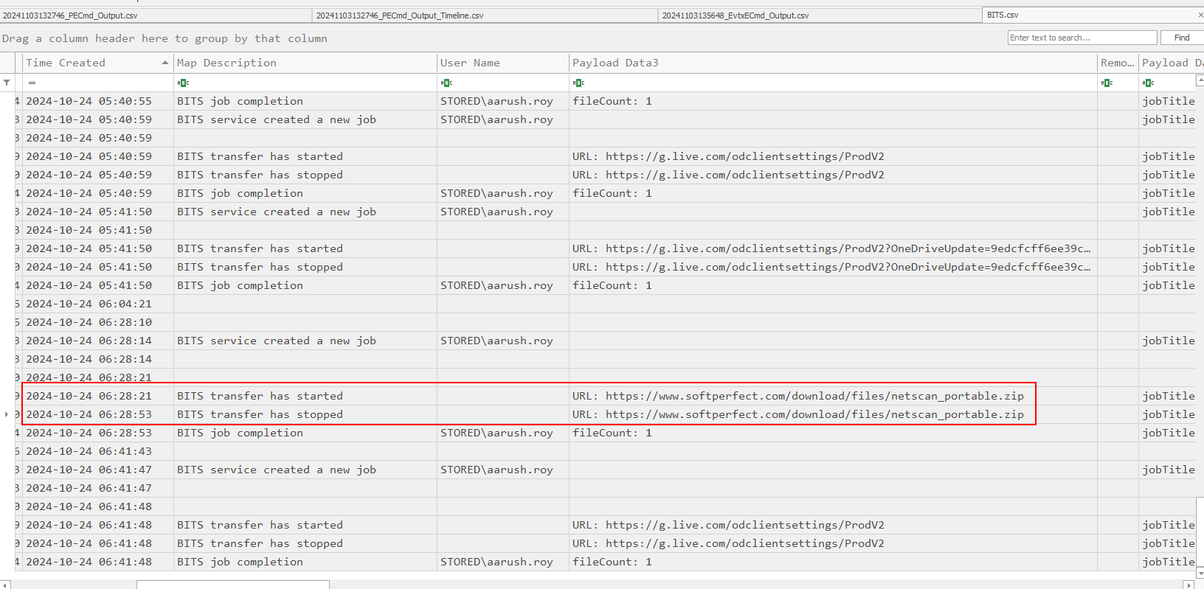1204x589 pixels.
Task: Click the equals operator icon under Time Created
Action: tap(32, 83)
